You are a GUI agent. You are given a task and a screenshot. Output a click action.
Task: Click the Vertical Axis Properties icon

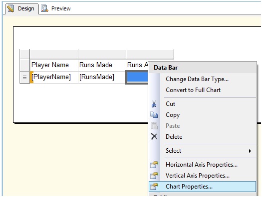[x=154, y=176]
